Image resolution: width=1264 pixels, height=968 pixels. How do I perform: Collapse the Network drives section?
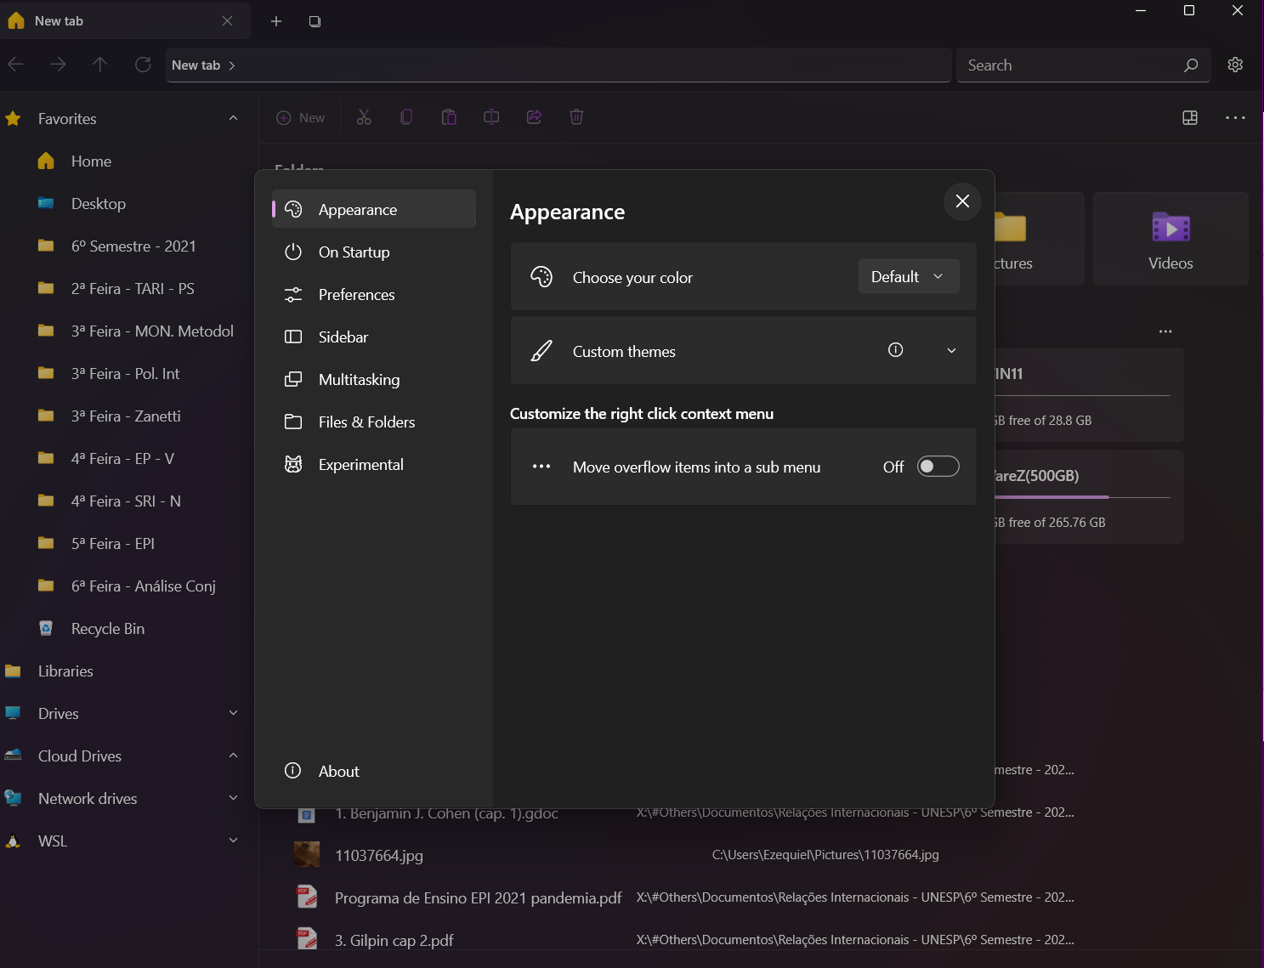coord(233,798)
